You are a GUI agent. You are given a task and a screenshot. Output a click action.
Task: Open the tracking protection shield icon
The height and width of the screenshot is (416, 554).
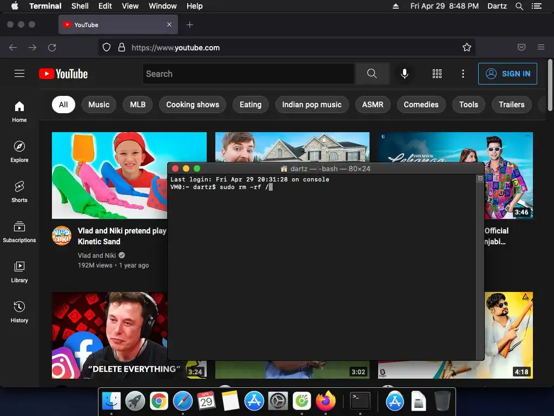coord(107,48)
